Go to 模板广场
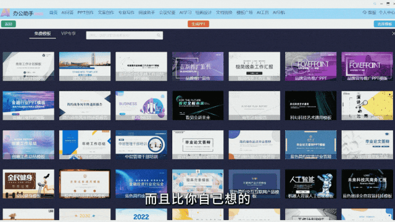 point(244,12)
